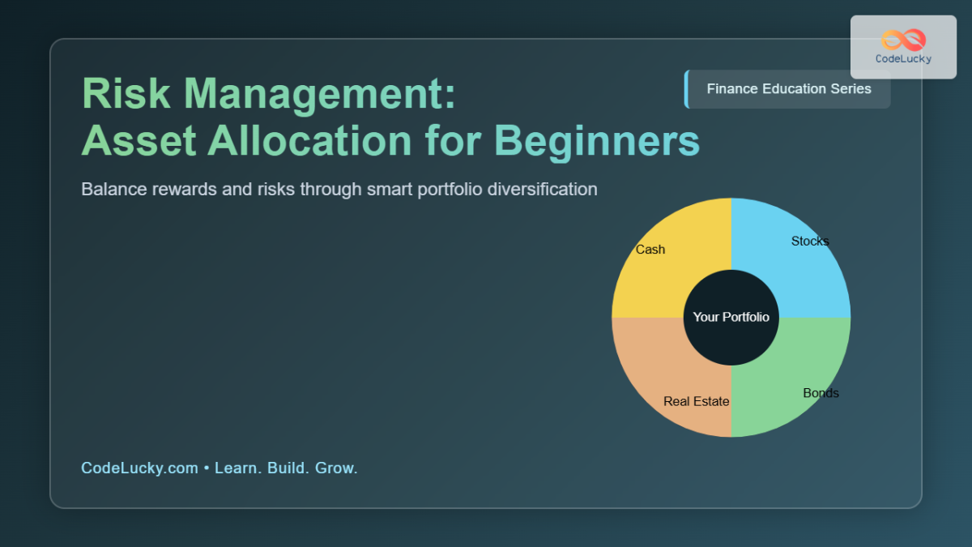Click the Your Portfolio center circle
The height and width of the screenshot is (547, 972).
point(731,317)
